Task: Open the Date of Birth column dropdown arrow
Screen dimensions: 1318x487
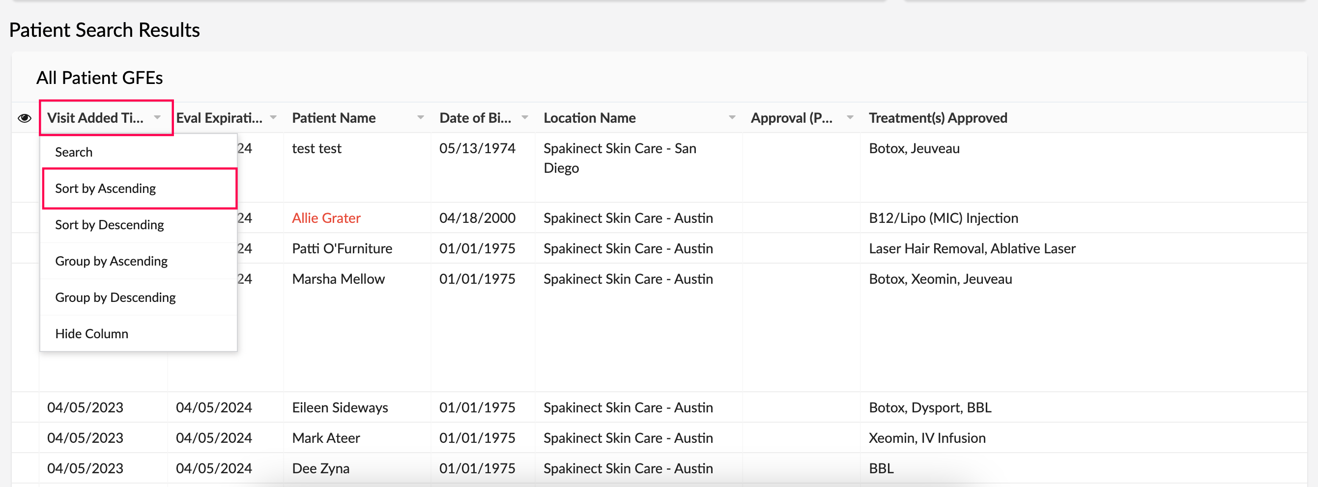Action: 524,117
